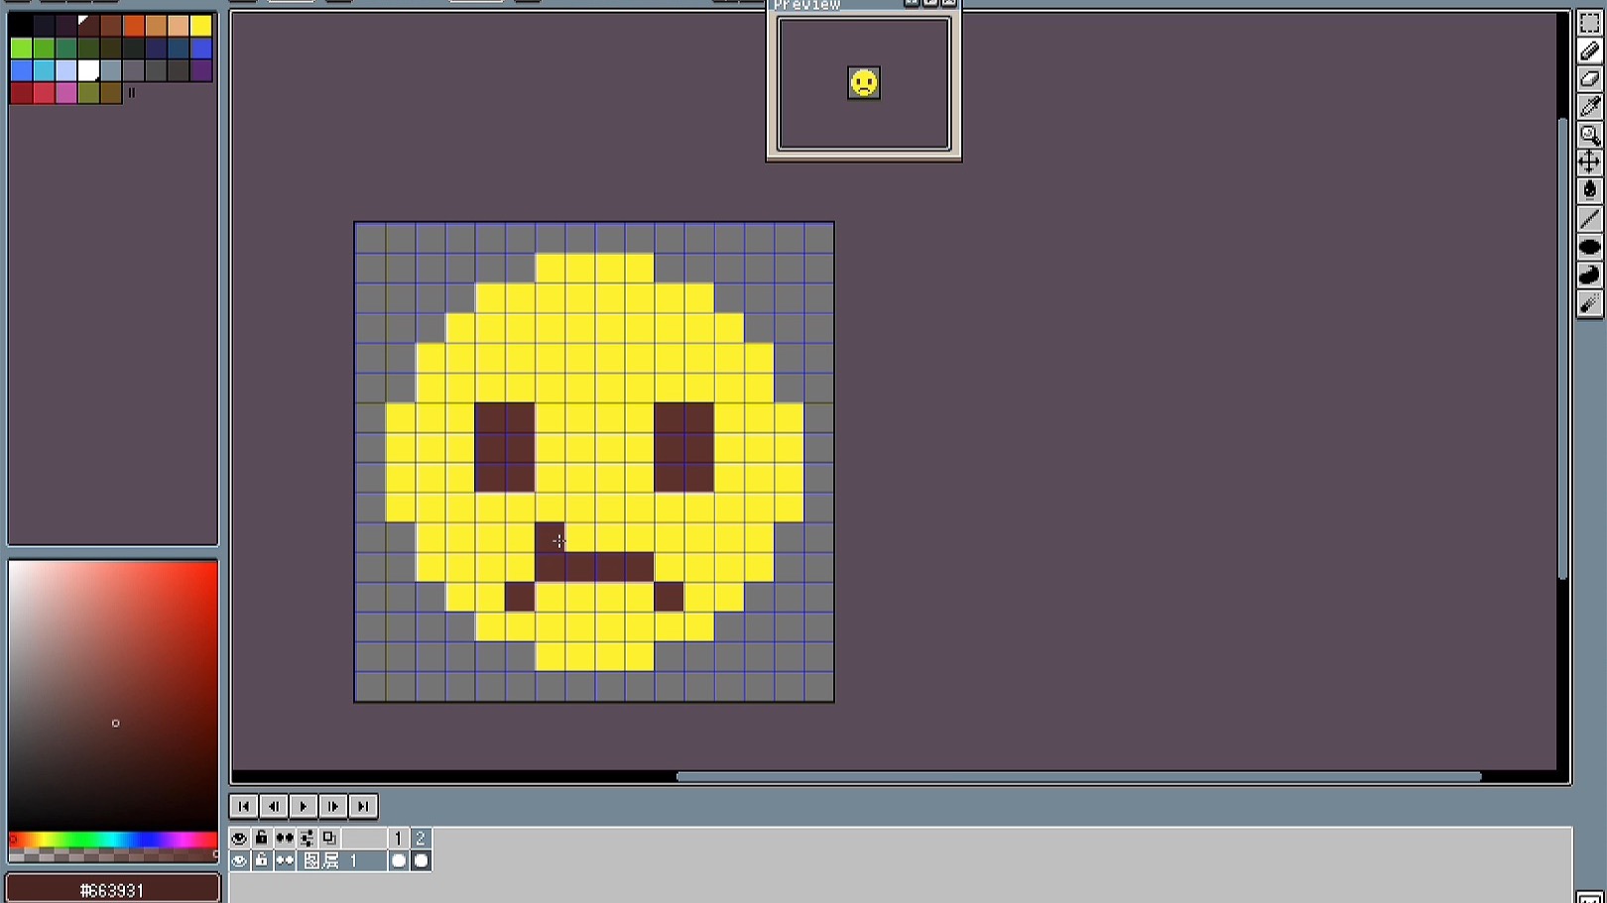The image size is (1607, 903).
Task: Pick the Fill bucket tool
Action: [x=1591, y=188]
